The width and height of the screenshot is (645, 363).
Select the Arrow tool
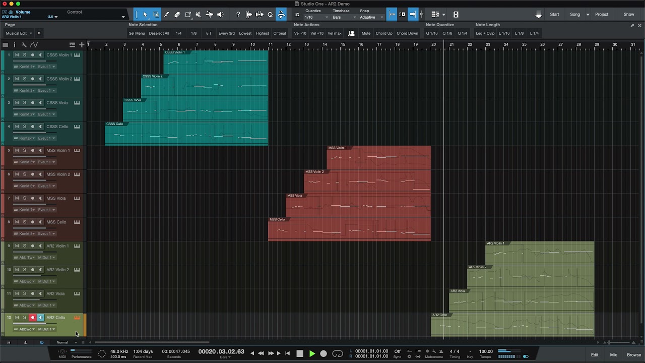click(145, 15)
